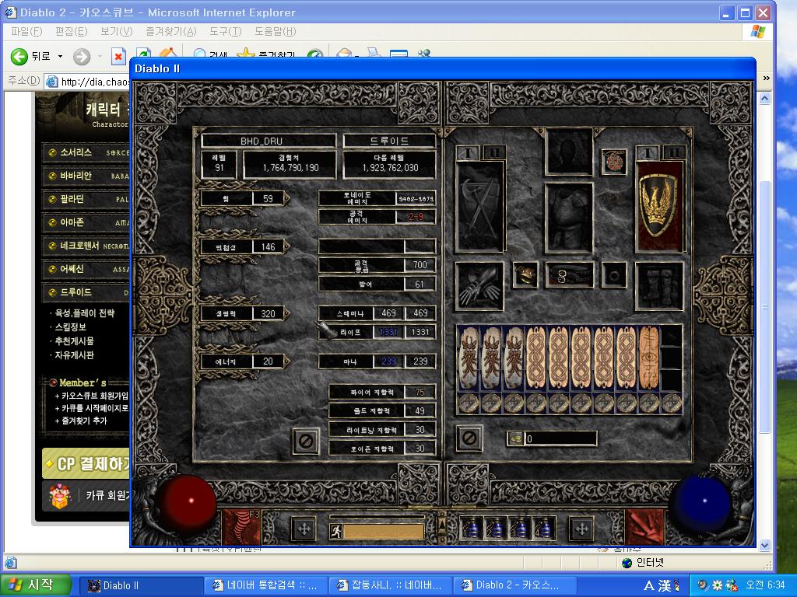Open the 네크로맨서 class link
797x597 pixels.
click(x=86, y=246)
